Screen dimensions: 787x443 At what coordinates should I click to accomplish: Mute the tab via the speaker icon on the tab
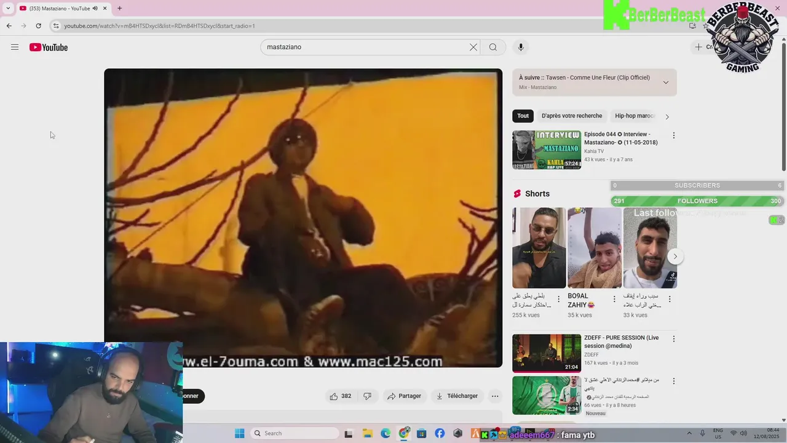click(x=95, y=8)
